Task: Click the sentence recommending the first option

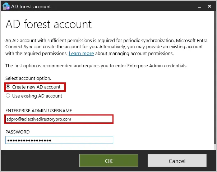Action: pyautogui.click(x=96, y=65)
